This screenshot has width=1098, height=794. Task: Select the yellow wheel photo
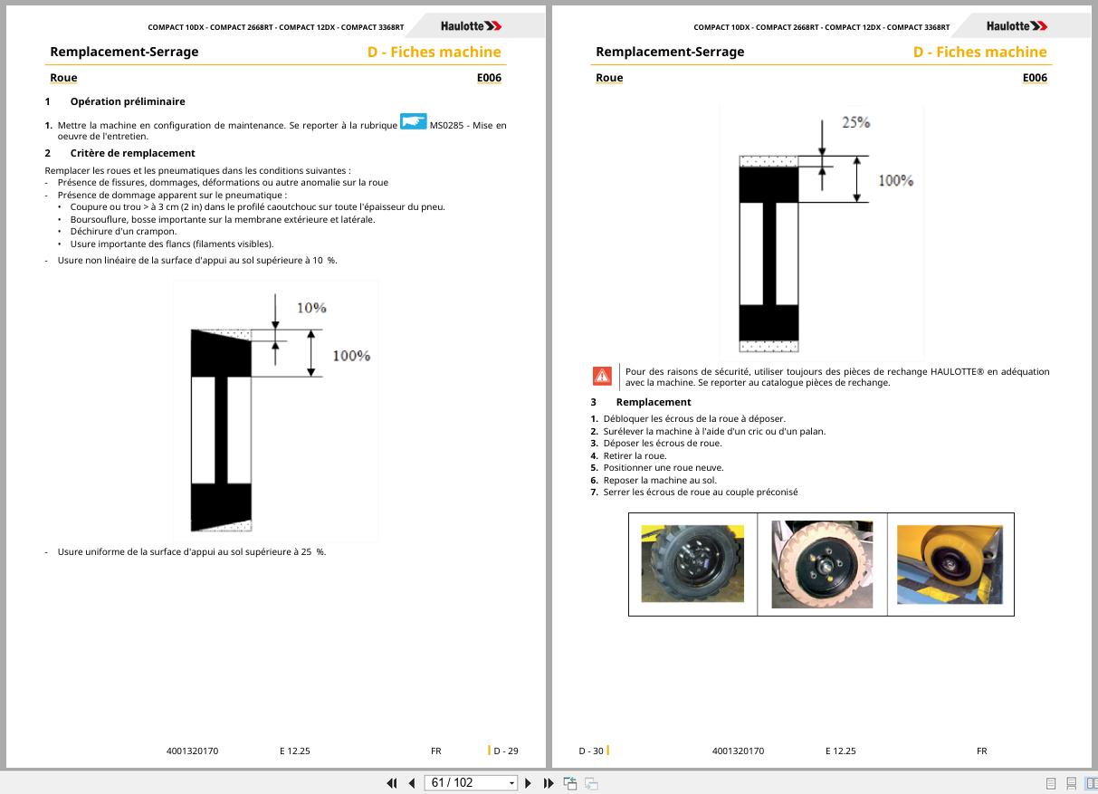(x=950, y=563)
